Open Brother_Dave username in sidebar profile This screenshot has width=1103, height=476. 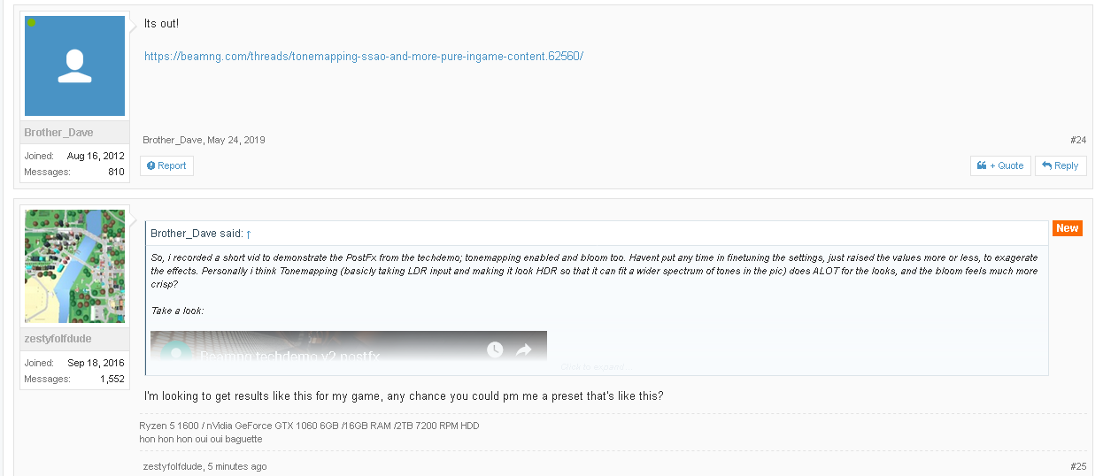tap(58, 133)
